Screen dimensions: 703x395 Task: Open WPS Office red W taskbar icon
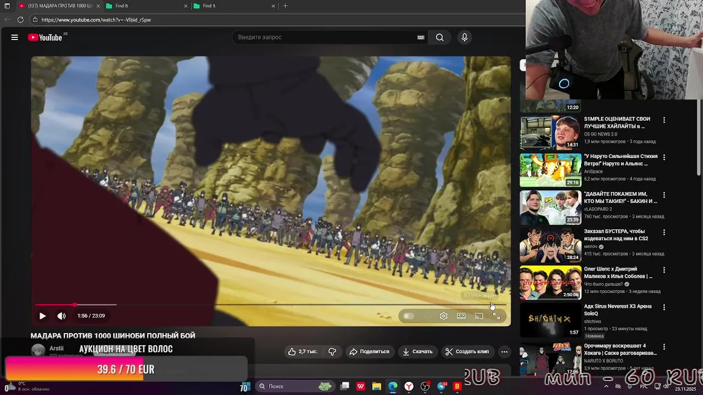pyautogui.click(x=361, y=387)
